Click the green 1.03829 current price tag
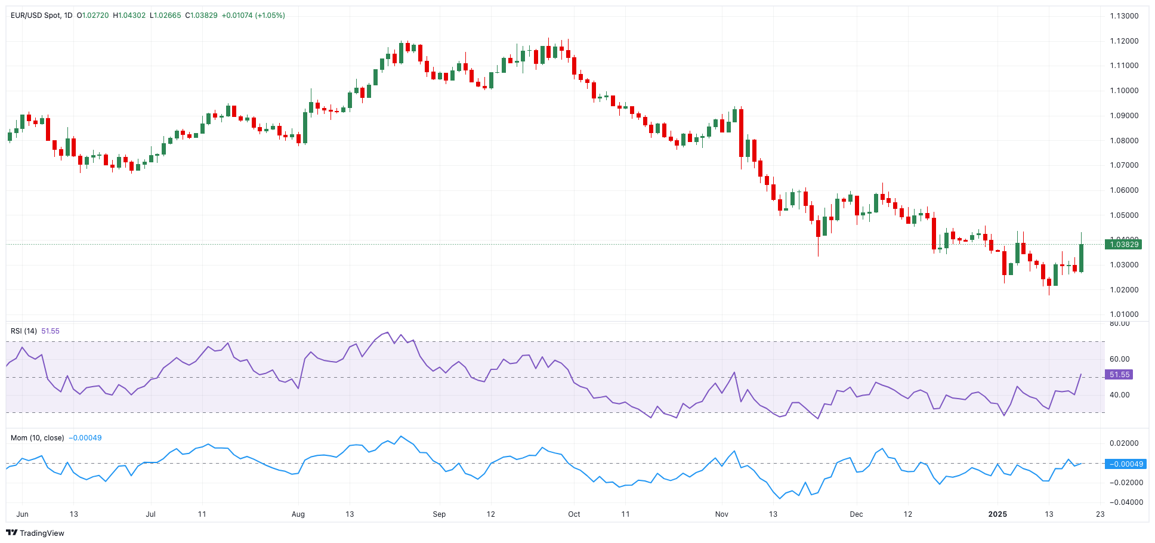 coord(1123,244)
